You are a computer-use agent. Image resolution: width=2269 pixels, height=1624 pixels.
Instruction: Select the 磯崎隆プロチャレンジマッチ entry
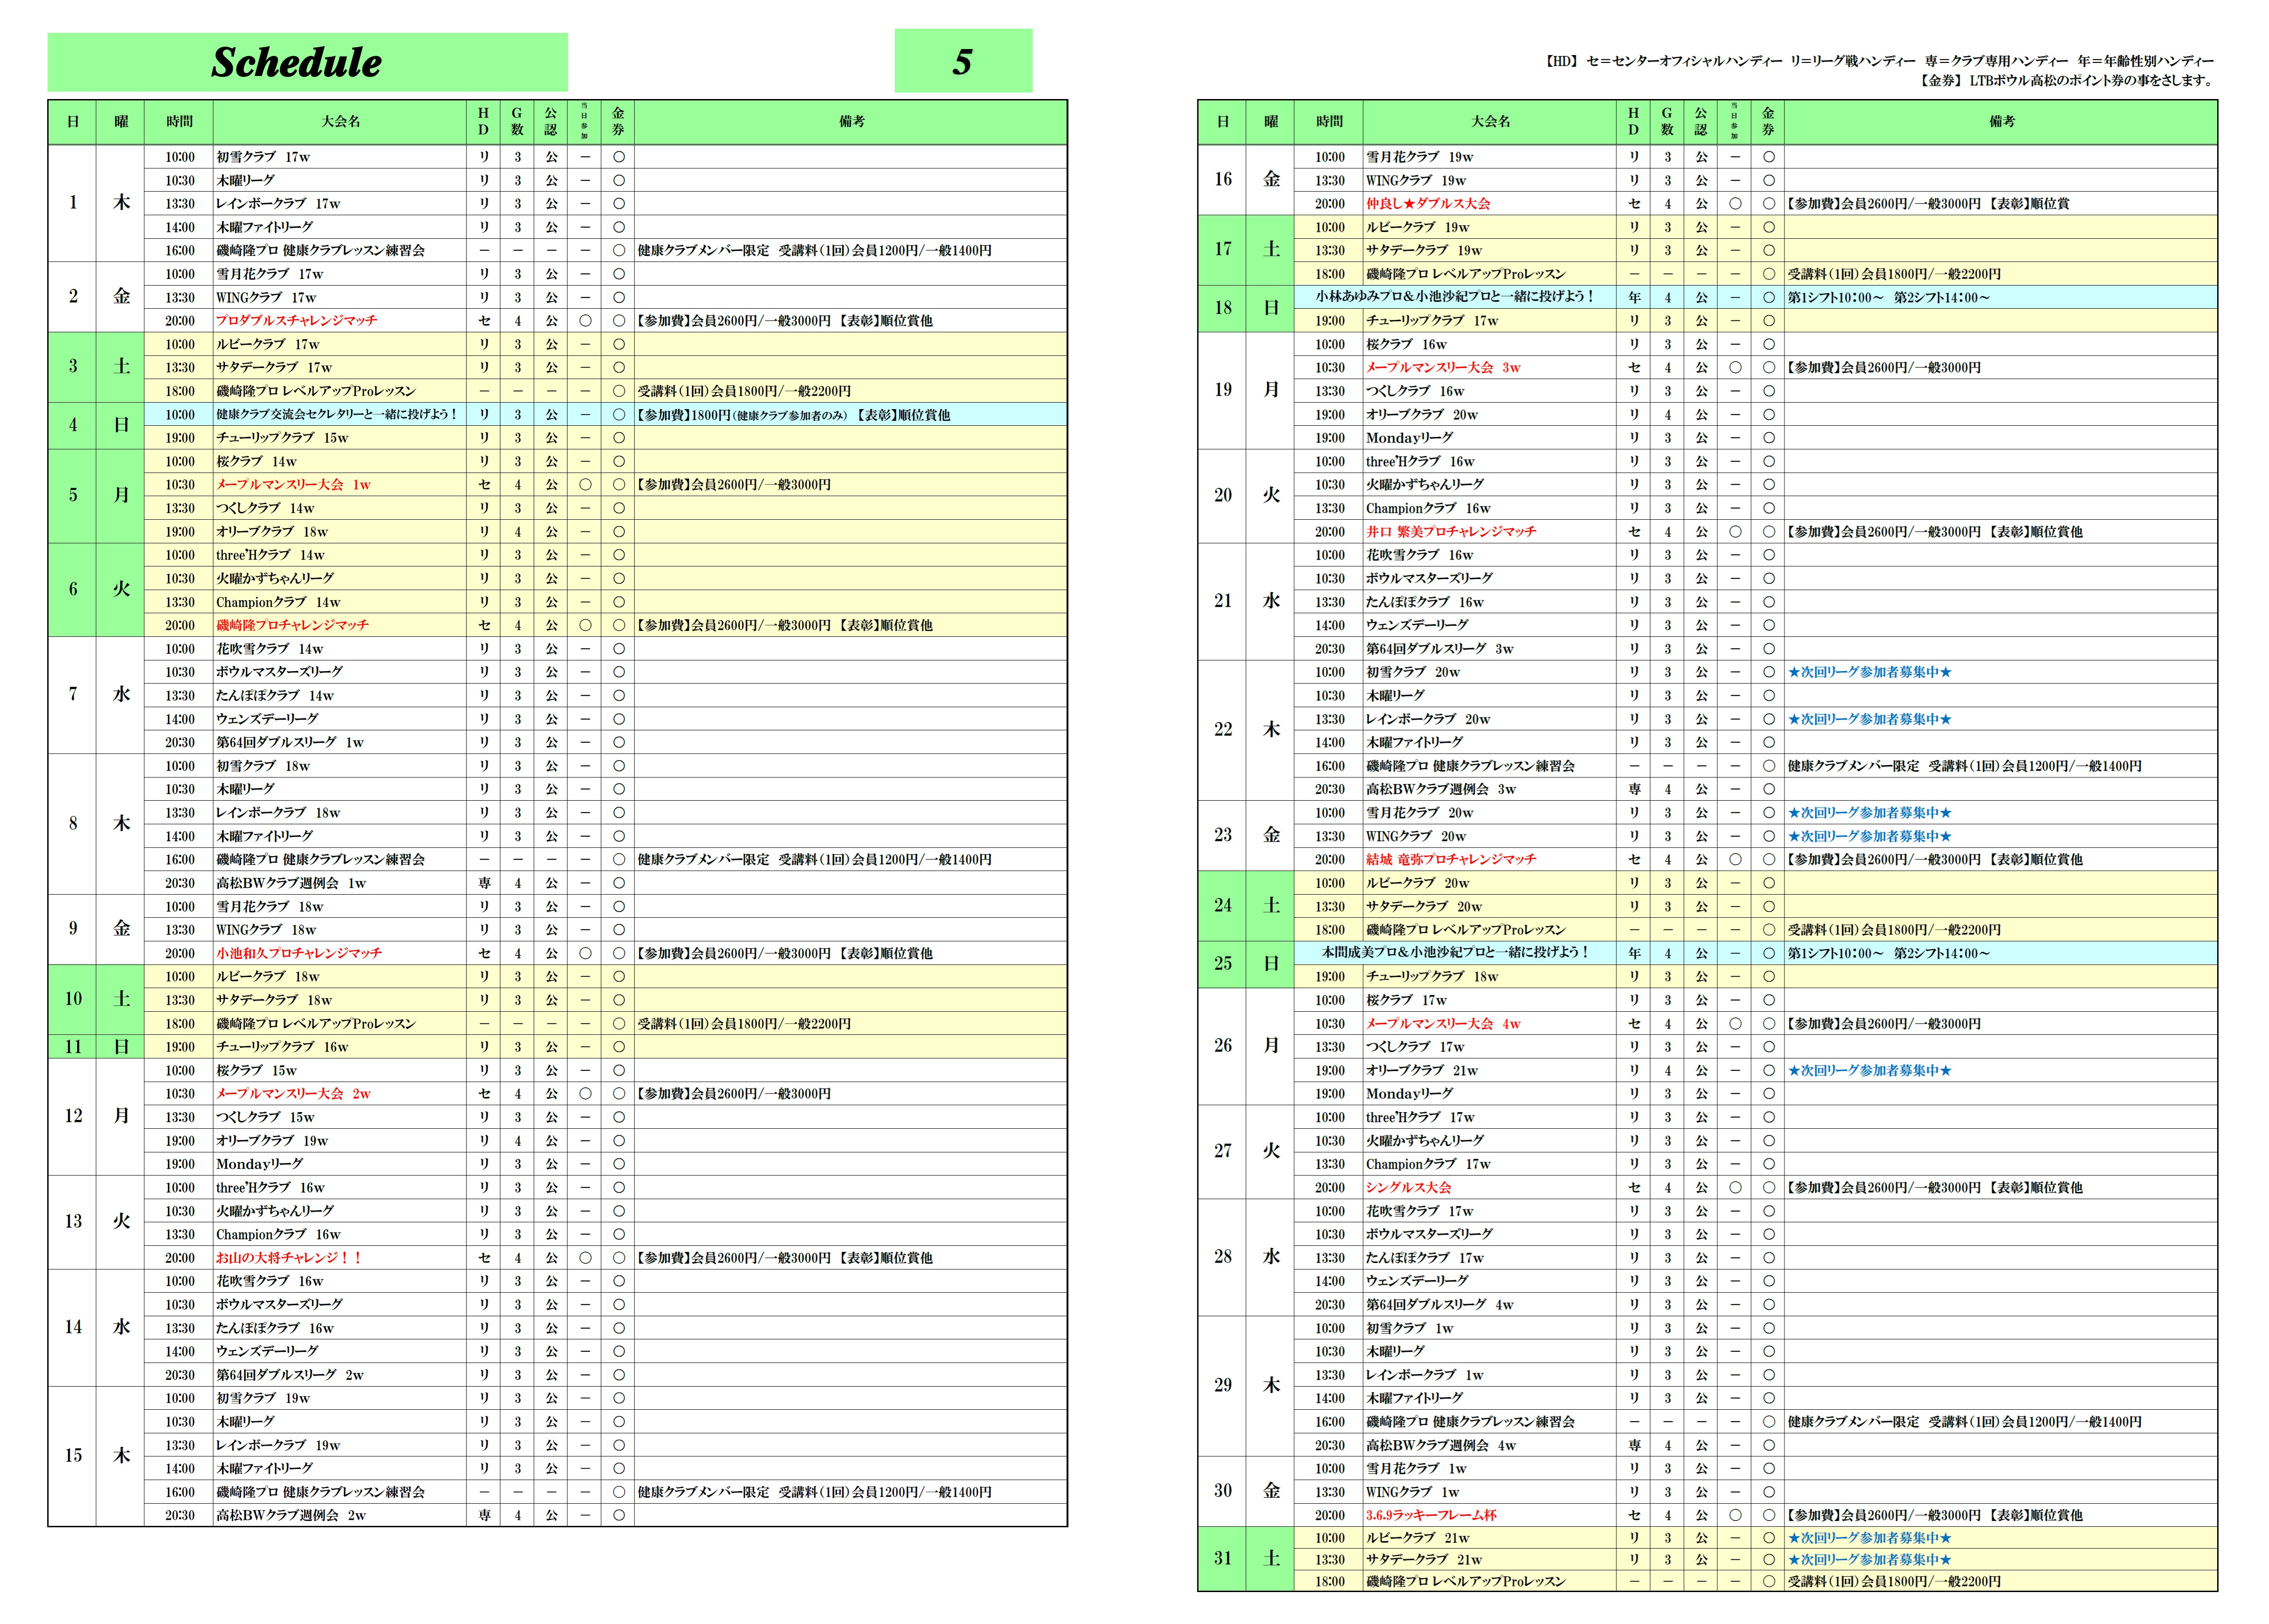click(x=292, y=625)
